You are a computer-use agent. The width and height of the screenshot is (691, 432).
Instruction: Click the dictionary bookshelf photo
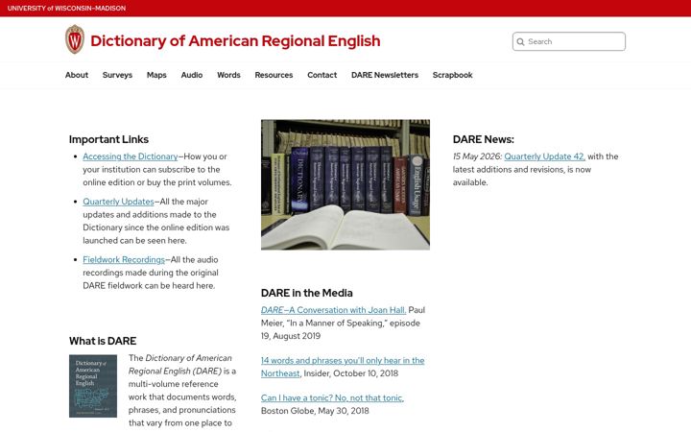coord(345,184)
